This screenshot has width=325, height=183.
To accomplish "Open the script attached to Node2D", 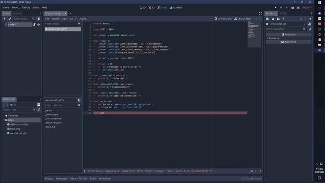I will point(34,24).
